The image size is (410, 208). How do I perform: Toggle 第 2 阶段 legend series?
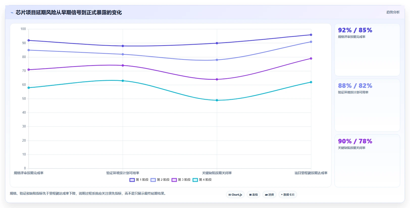tap(160, 180)
